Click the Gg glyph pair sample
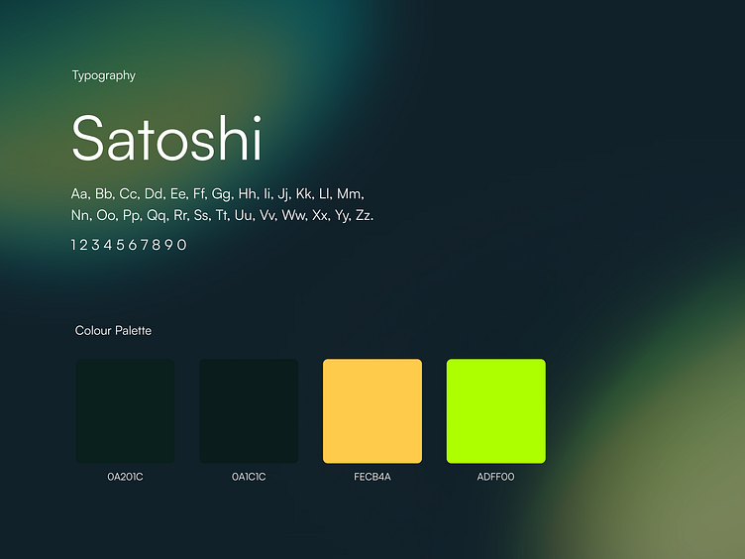The image size is (745, 559). tap(222, 194)
